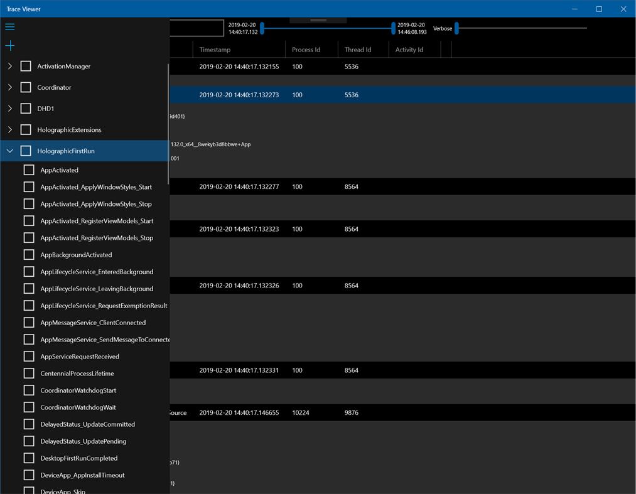Enable CoordinatorWatchdogWait checkbox
636x494 pixels.
pyautogui.click(x=29, y=407)
